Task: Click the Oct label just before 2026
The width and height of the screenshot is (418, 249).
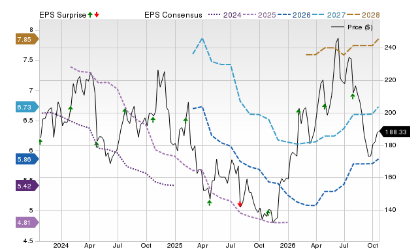Action: pyautogui.click(x=259, y=245)
